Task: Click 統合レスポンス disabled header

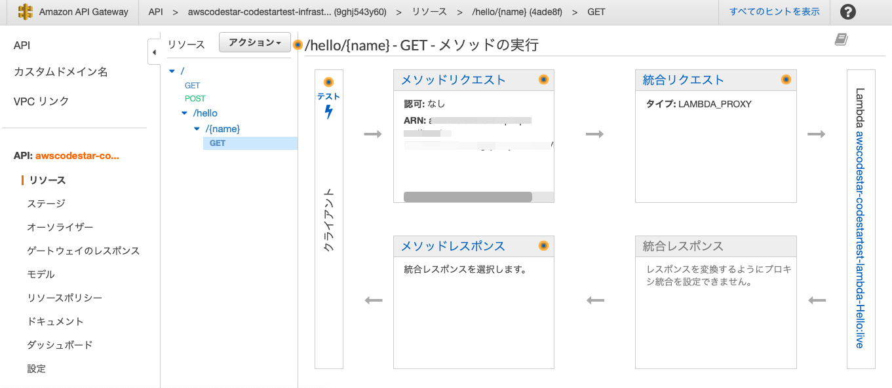Action: 683,246
